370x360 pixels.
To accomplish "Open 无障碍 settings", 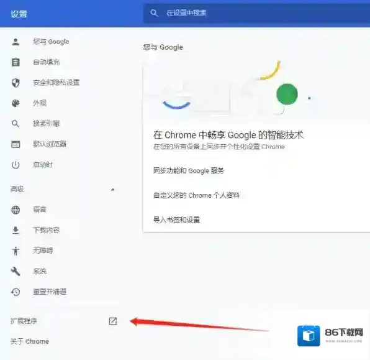I will tap(43, 251).
